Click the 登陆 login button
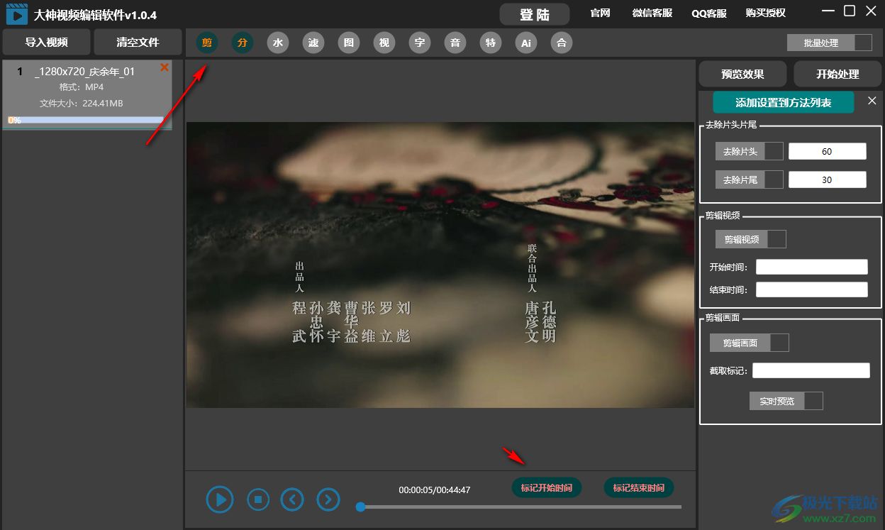This screenshot has height=530, width=885. coord(535,14)
